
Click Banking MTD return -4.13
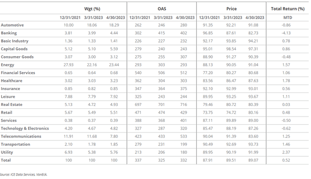[286, 33]
